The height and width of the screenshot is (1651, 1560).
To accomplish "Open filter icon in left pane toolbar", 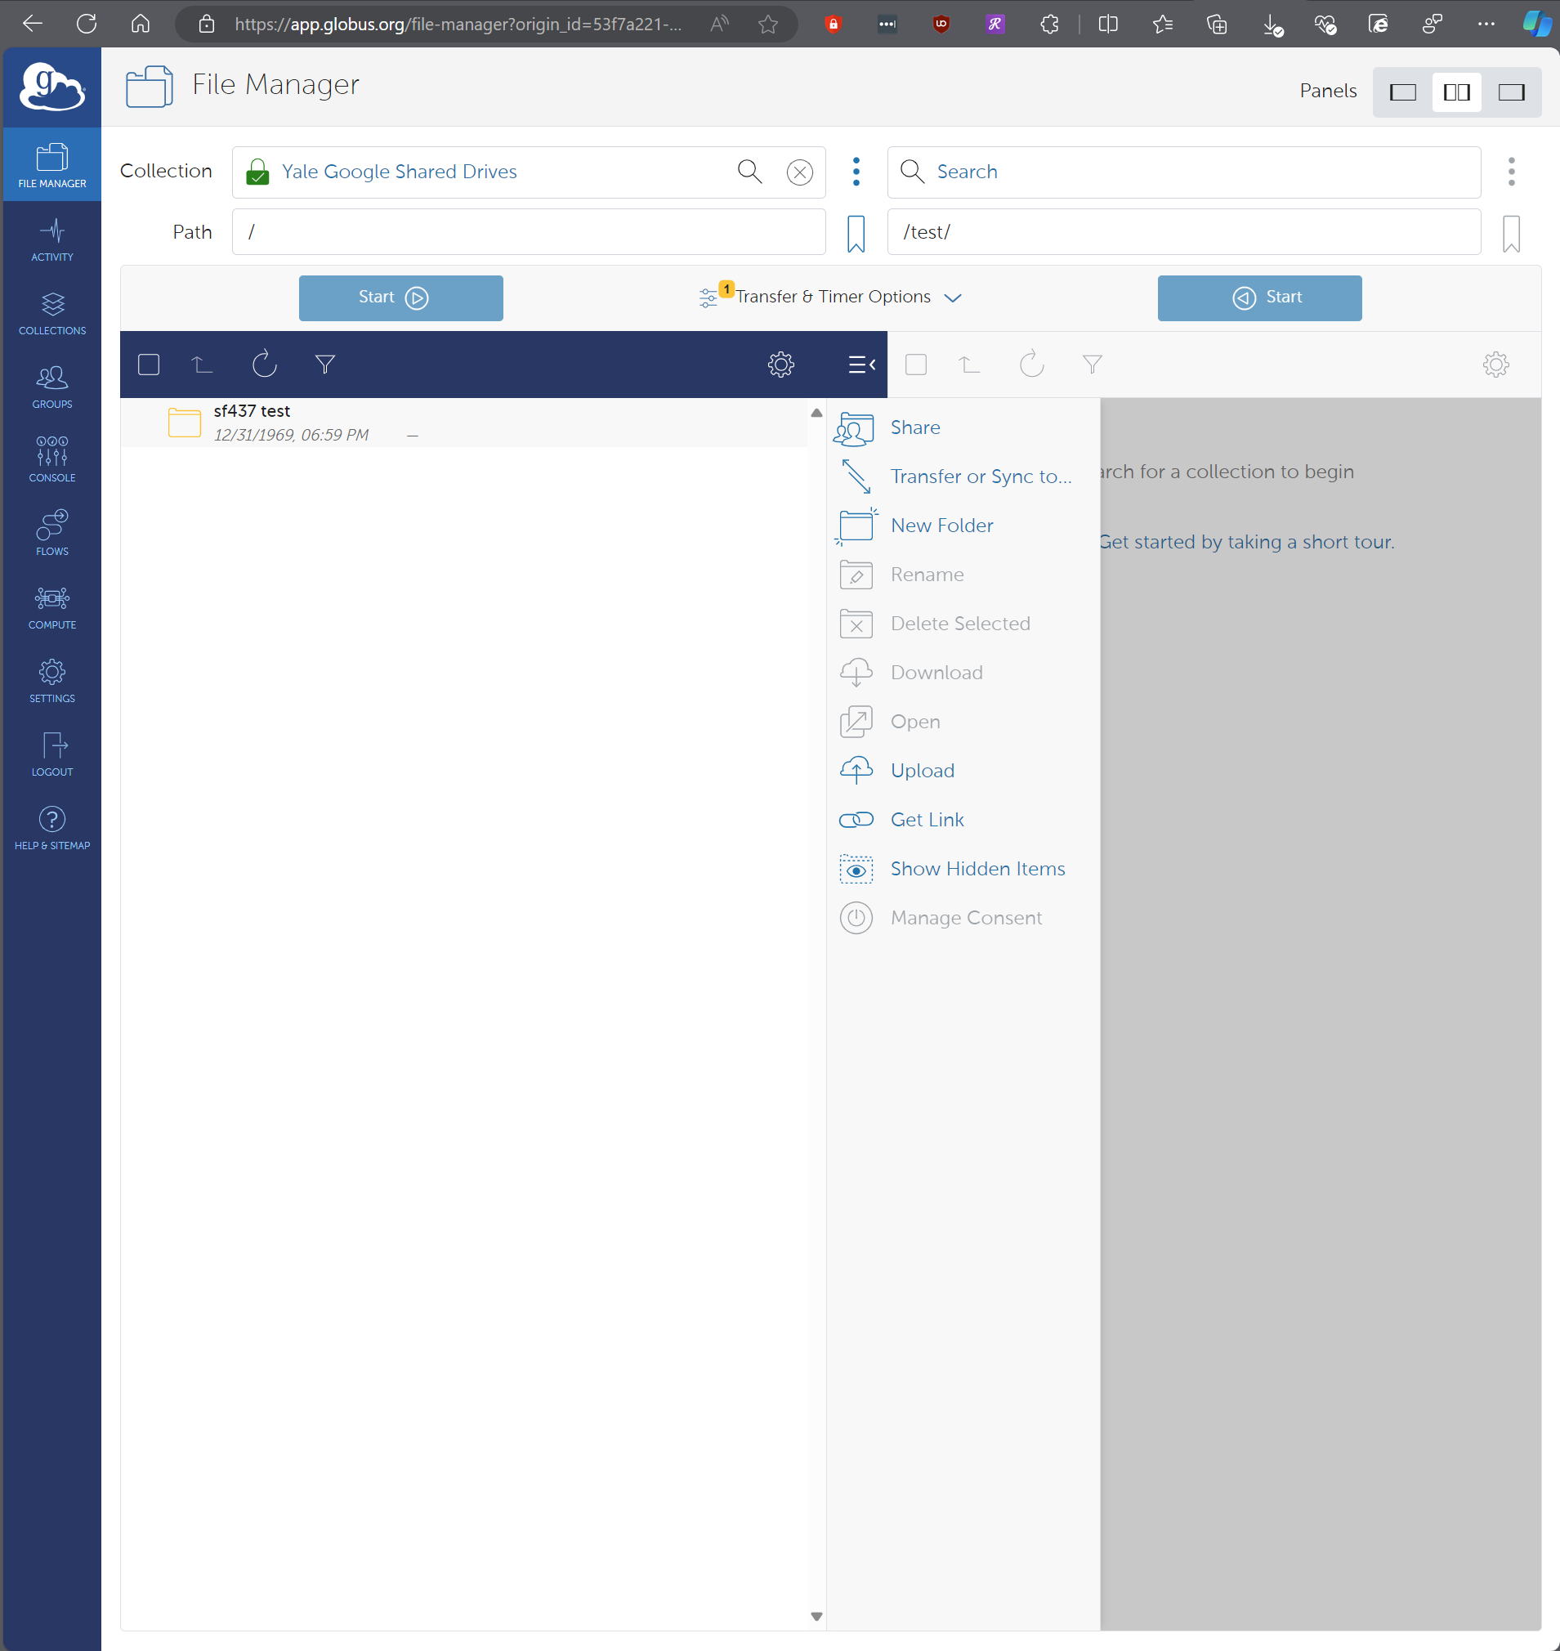I will point(325,365).
